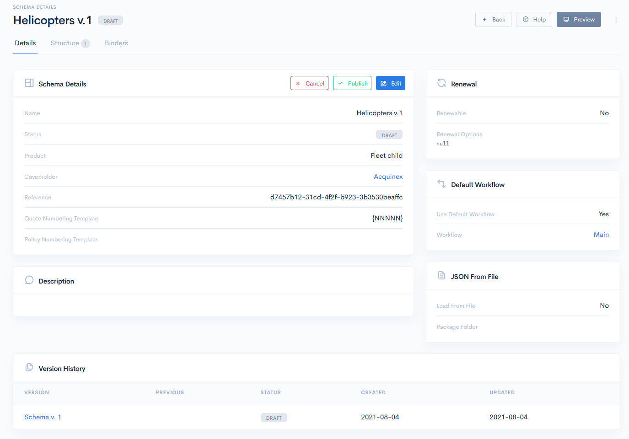Click the JSON From File document icon
Image resolution: width=629 pixels, height=439 pixels.
[x=441, y=276]
